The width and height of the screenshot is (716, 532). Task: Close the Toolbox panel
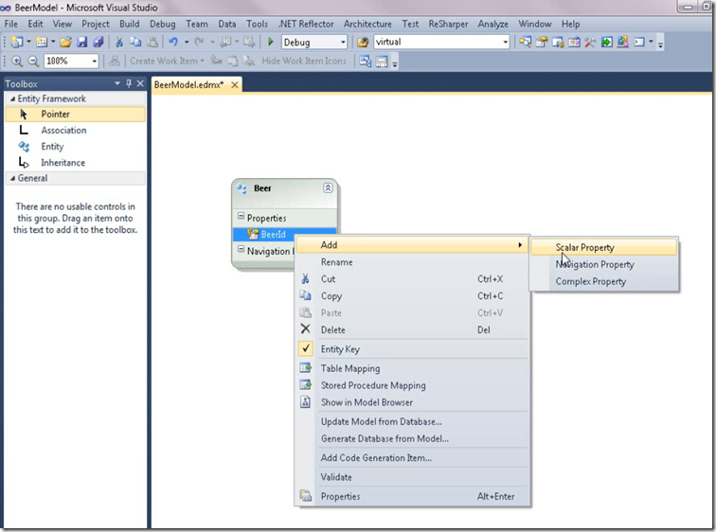140,83
